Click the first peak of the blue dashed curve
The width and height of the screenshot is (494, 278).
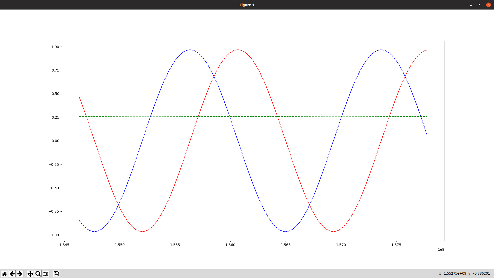(190, 50)
